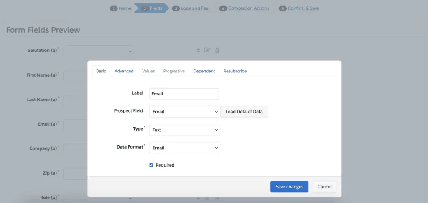Click the First Name input in preview
The width and height of the screenshot is (428, 203).
(x=75, y=76)
